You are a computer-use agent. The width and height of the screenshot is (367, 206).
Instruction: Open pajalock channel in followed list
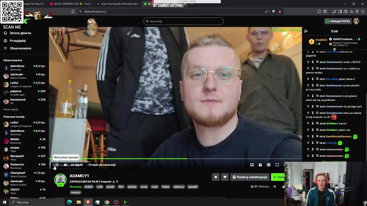tap(24, 93)
